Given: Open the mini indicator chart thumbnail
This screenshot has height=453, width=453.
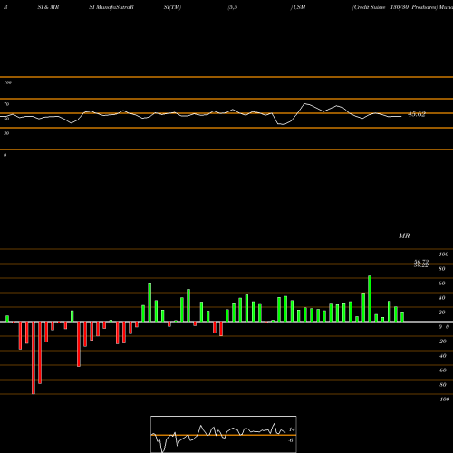Looking at the screenshot, I should 224,434.
